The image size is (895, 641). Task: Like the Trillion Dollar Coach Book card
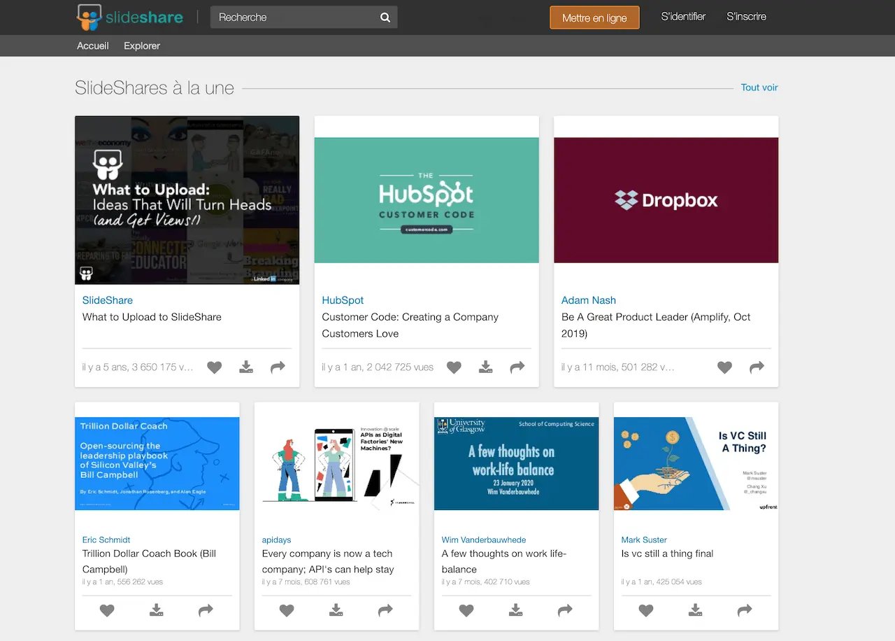point(107,611)
